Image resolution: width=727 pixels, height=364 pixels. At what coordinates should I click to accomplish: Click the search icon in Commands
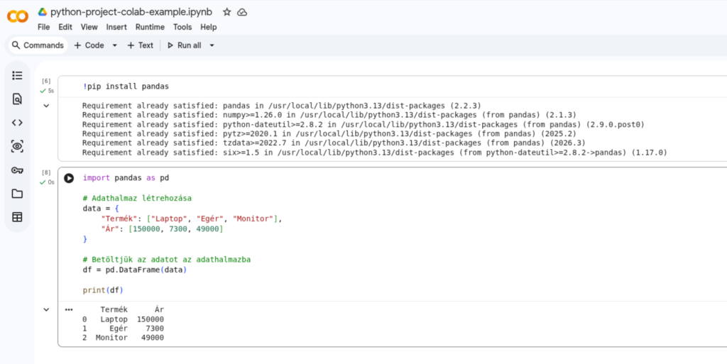pyautogui.click(x=16, y=45)
